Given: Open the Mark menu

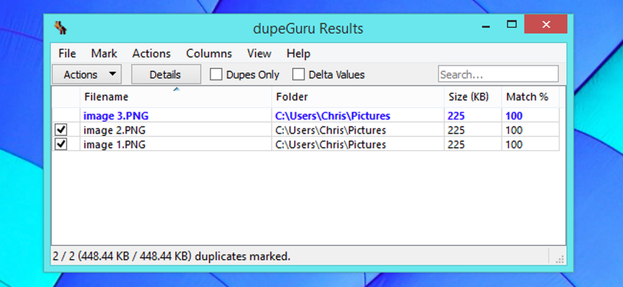Looking at the screenshot, I should pos(104,54).
